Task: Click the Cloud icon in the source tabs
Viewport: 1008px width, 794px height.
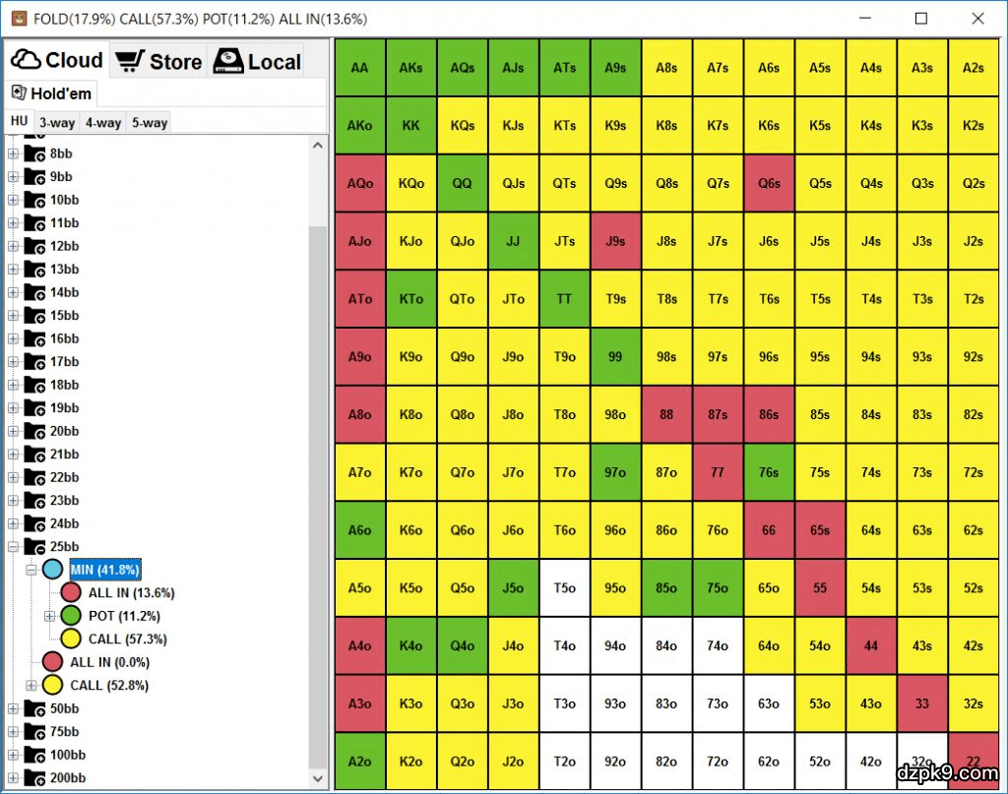Action: [x=26, y=60]
